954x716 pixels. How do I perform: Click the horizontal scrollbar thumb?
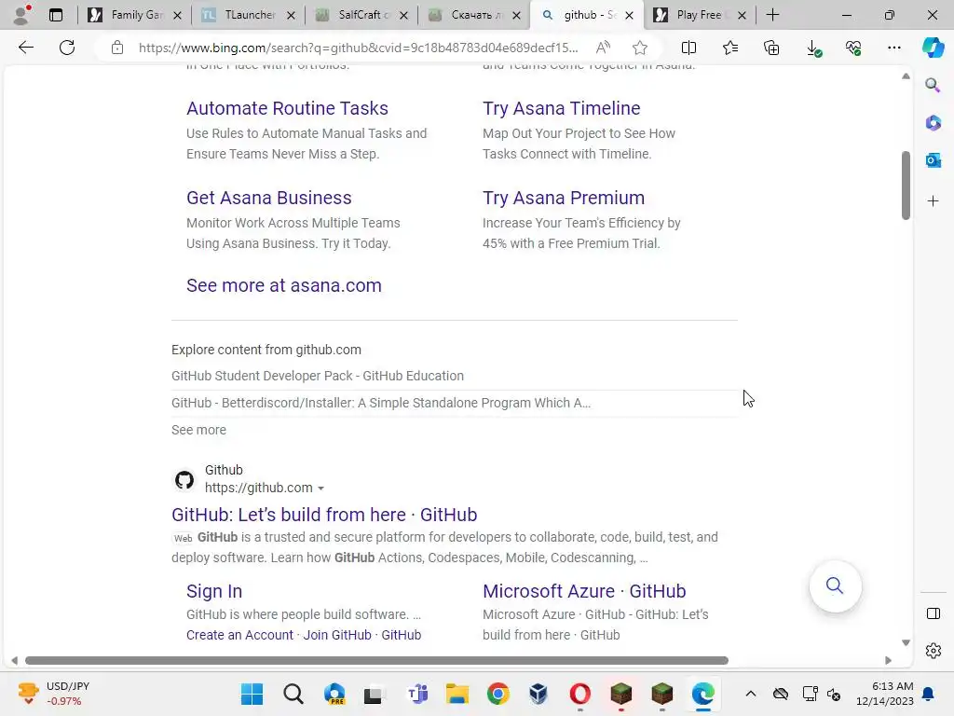376,661
